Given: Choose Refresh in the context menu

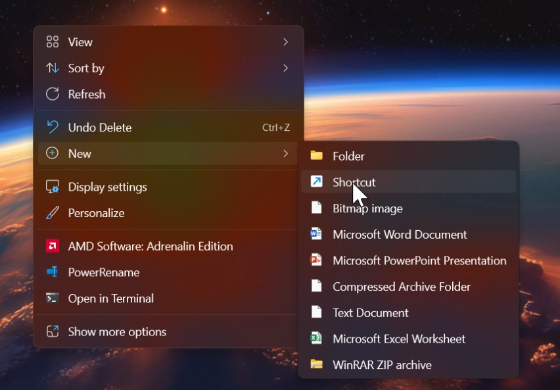Looking at the screenshot, I should pos(87,95).
